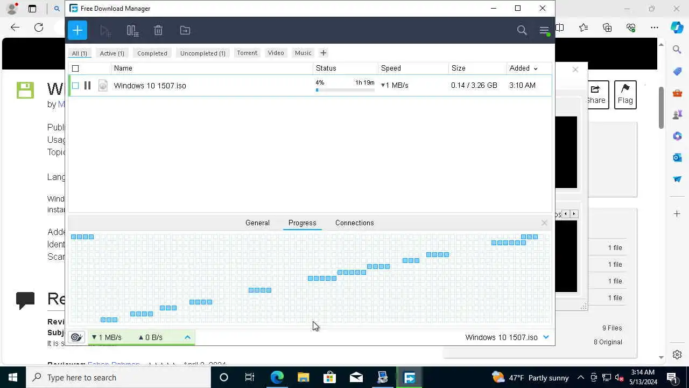689x388 pixels.
Task: Open Edge sidebar settings gear
Action: [677, 355]
